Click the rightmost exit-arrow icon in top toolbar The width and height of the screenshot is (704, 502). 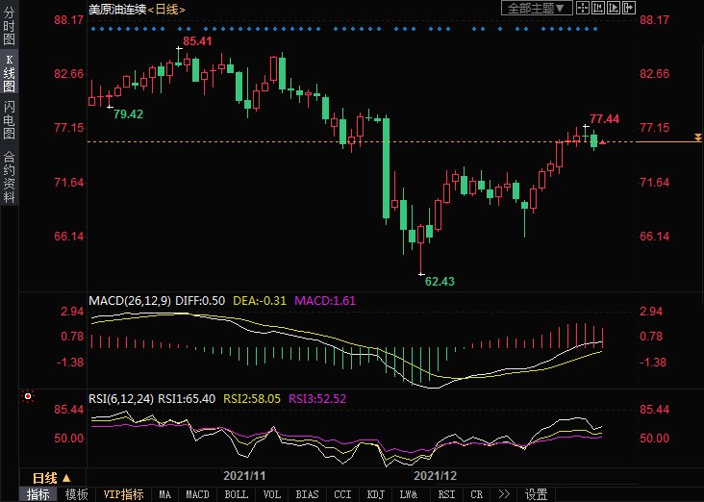pos(629,8)
